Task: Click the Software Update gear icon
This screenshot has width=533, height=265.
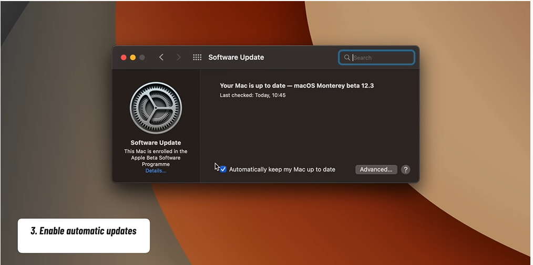Action: tap(156, 108)
